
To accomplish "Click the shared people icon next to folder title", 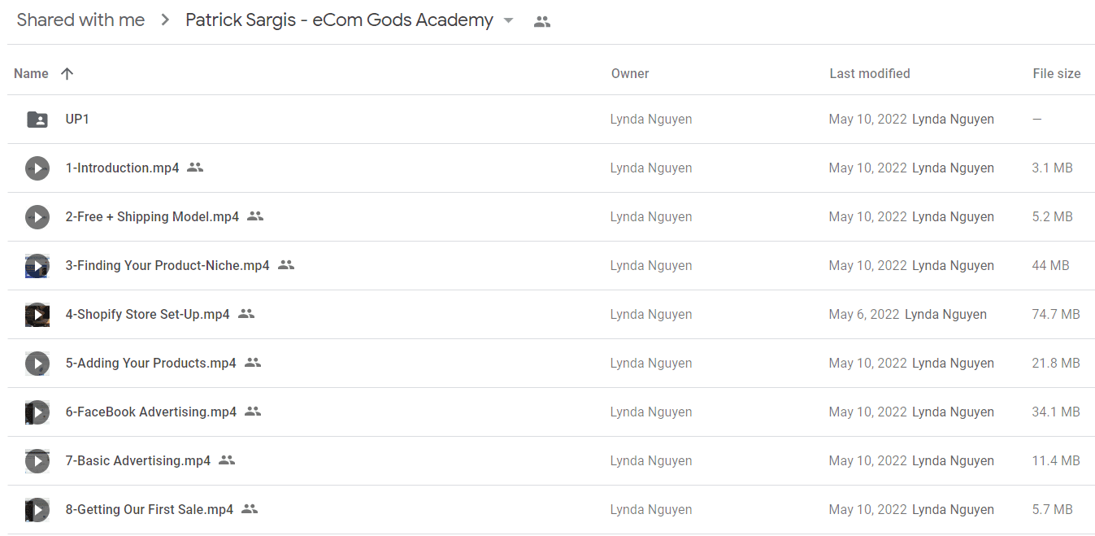I will point(542,22).
